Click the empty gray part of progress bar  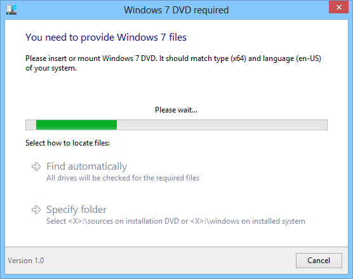222,125
